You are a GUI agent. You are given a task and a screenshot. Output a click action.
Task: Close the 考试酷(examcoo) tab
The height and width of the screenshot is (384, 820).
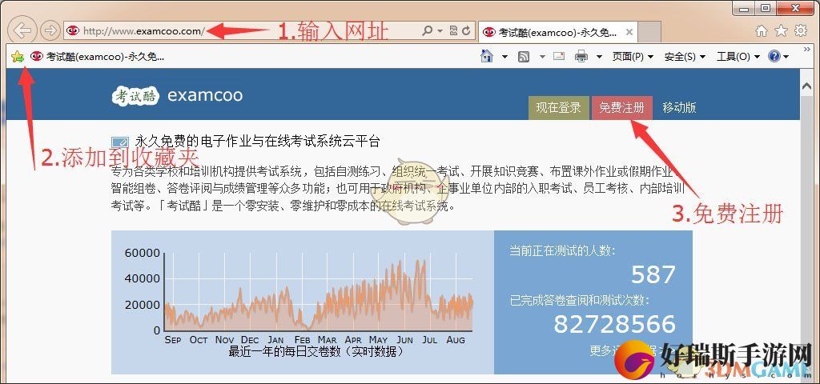coord(629,32)
